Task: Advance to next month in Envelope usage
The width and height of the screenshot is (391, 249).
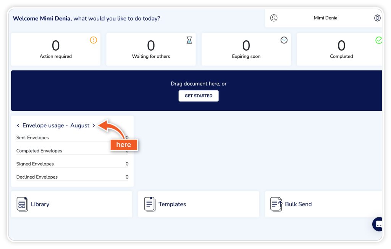Action: coord(94,126)
